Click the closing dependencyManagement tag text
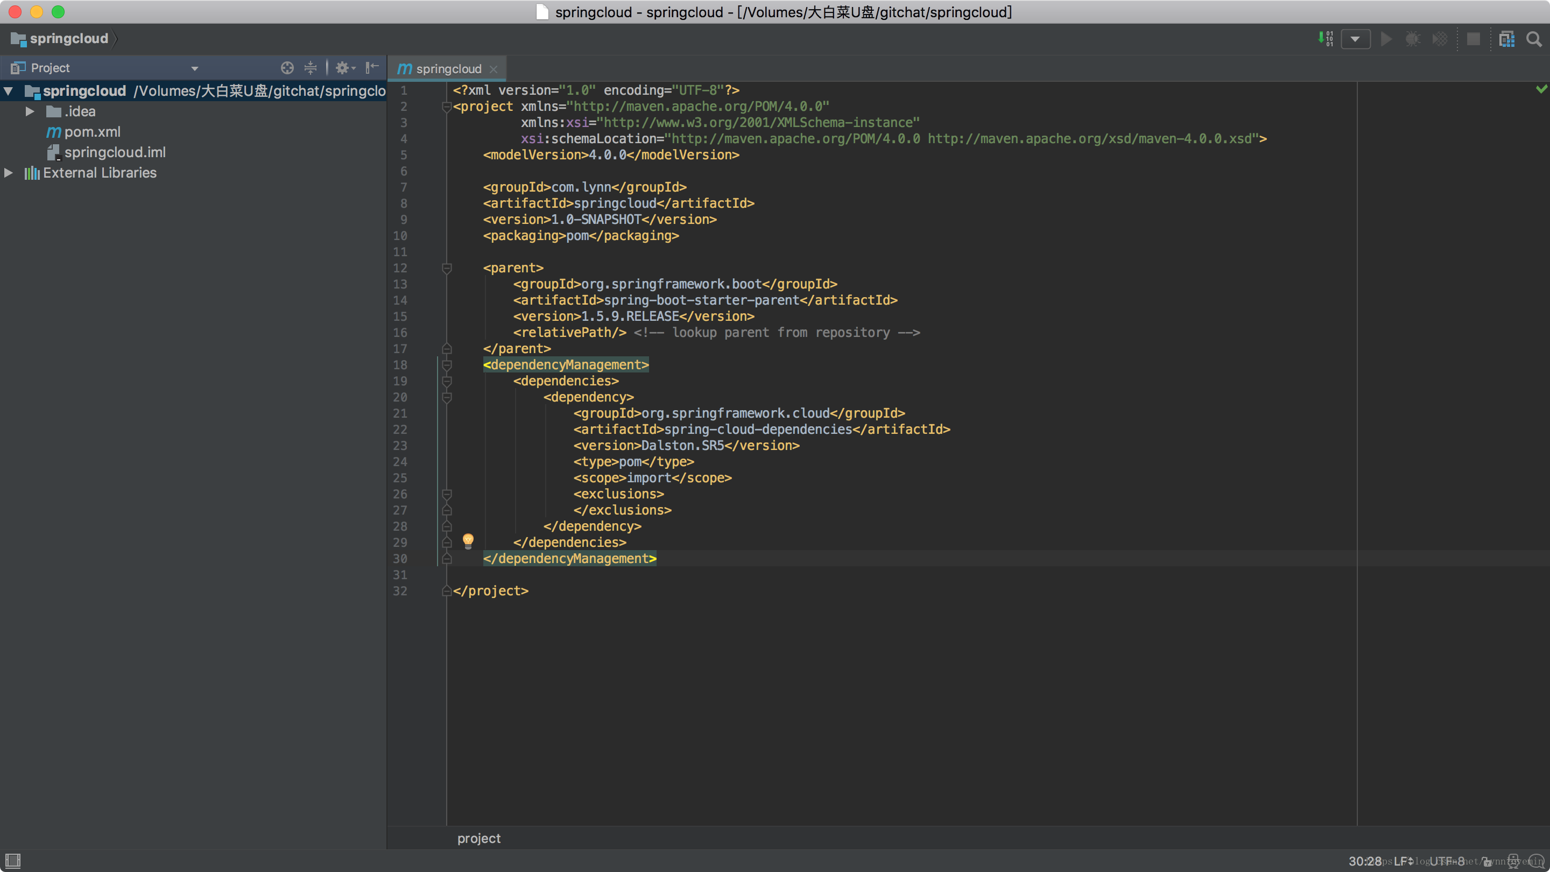This screenshot has height=872, width=1550. click(569, 559)
